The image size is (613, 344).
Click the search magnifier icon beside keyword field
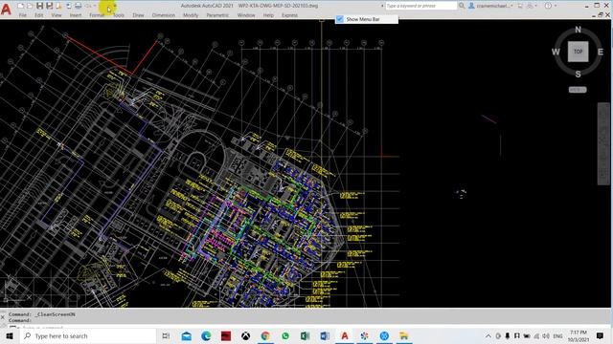(x=462, y=6)
